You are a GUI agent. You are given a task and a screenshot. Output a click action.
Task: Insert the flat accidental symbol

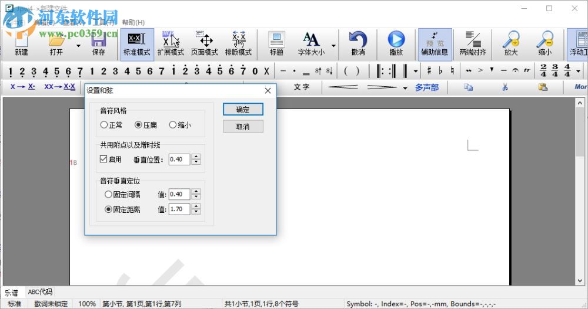pos(440,70)
